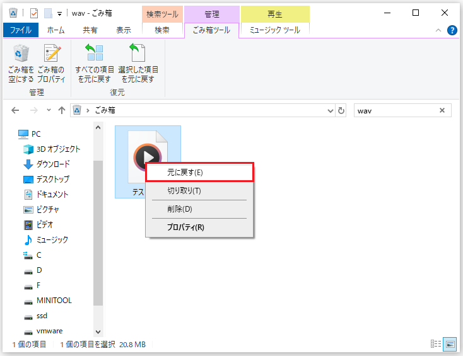
Task: Open ビデオ folder in sidebar
Action: pyautogui.click(x=38, y=225)
